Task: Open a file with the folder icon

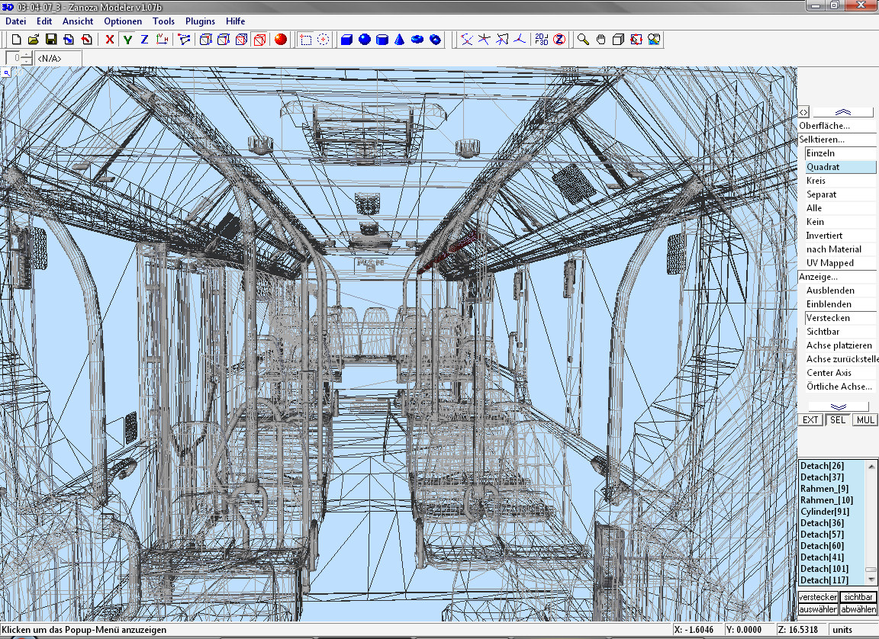Action: [x=34, y=39]
